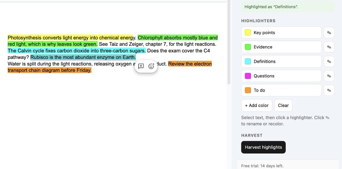This screenshot has width=342, height=169.
Task: Apply the Definitions highlighter
Action: (x=281, y=61)
